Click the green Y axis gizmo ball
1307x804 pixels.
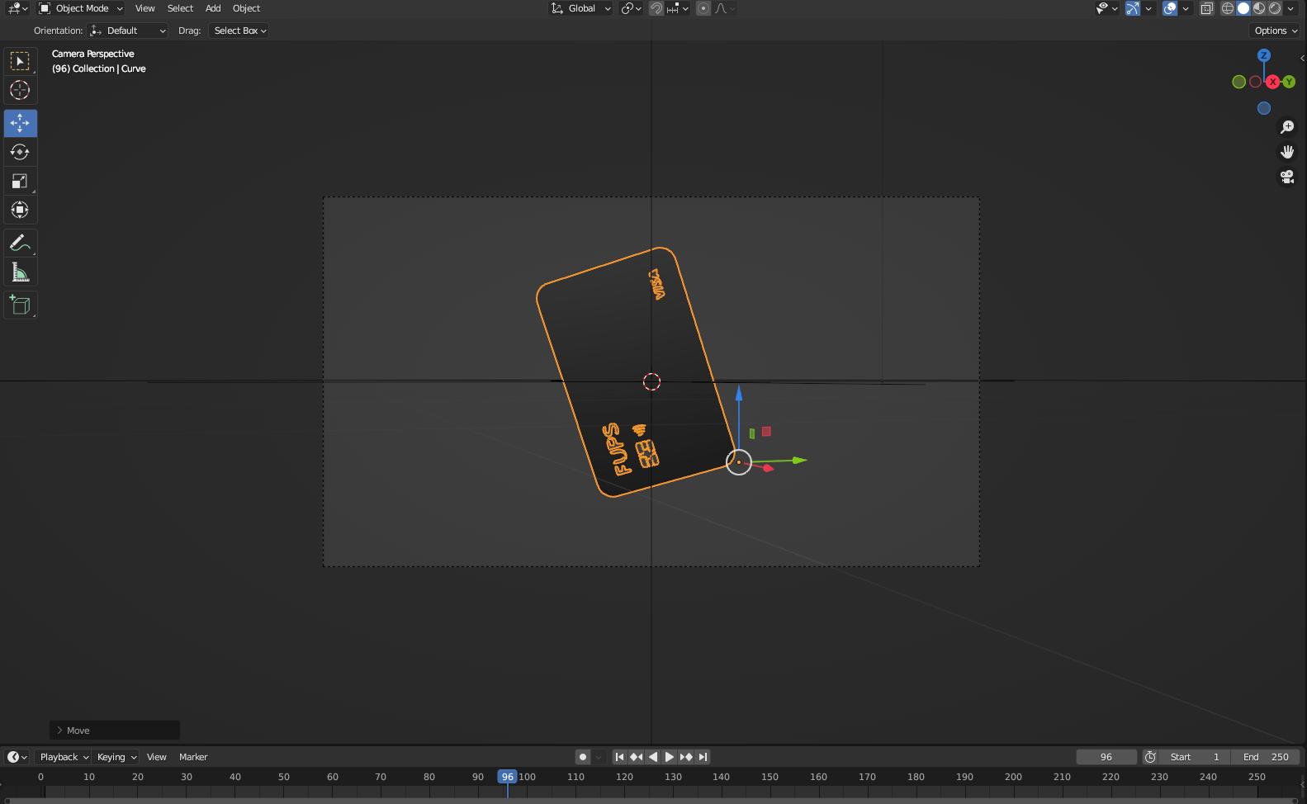pyautogui.click(x=1289, y=82)
